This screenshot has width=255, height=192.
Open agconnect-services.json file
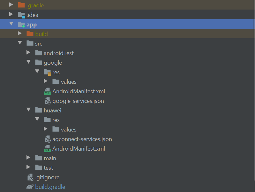tap(82, 139)
